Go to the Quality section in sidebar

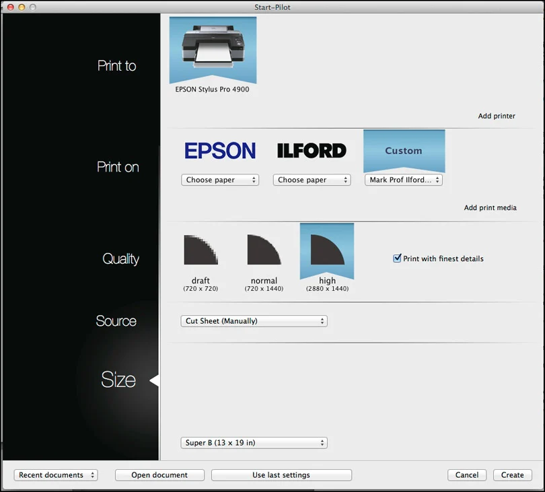120,258
